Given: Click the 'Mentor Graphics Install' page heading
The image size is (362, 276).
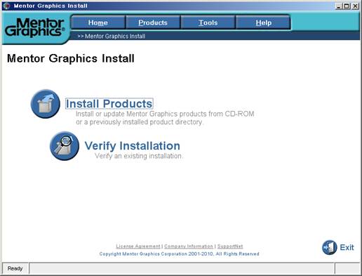Looking at the screenshot, I should (x=71, y=58).
